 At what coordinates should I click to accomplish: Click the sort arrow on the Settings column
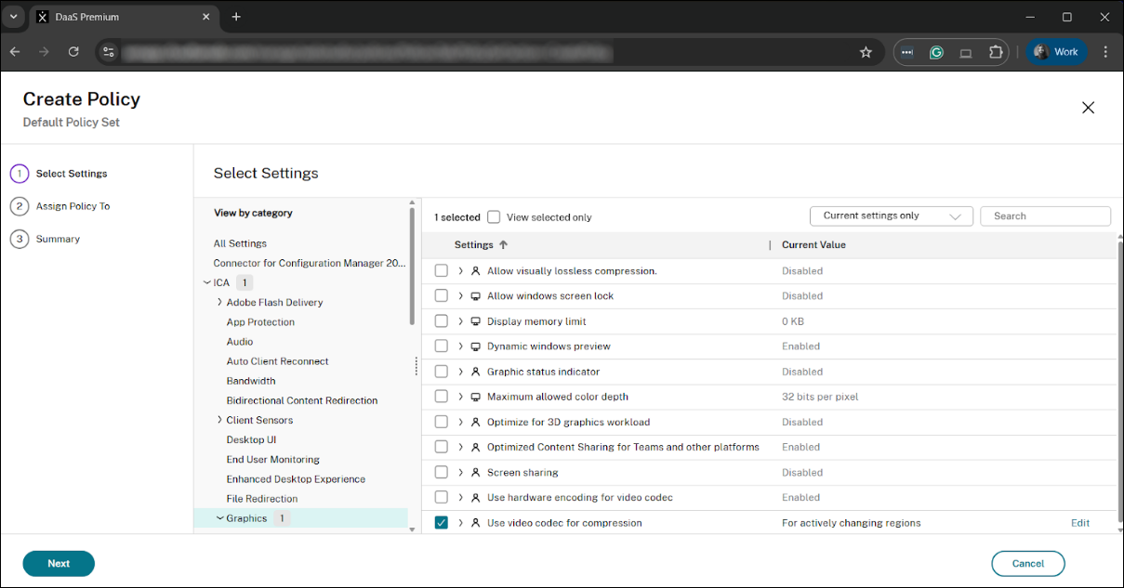503,244
